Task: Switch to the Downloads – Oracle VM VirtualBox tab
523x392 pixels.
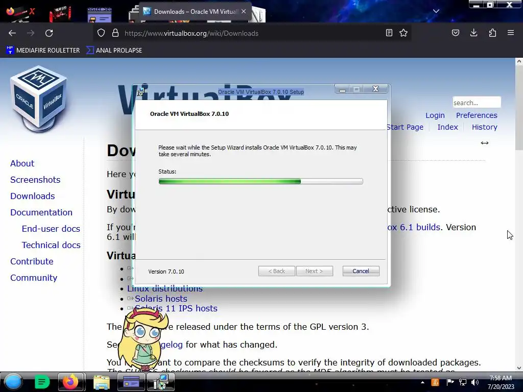Action: click(x=195, y=11)
